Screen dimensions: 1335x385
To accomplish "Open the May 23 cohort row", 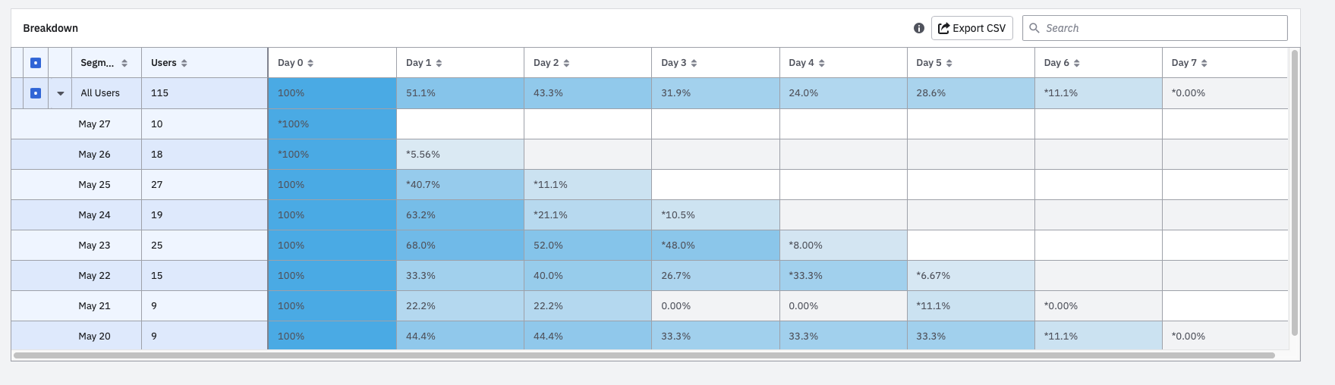I will pos(94,246).
